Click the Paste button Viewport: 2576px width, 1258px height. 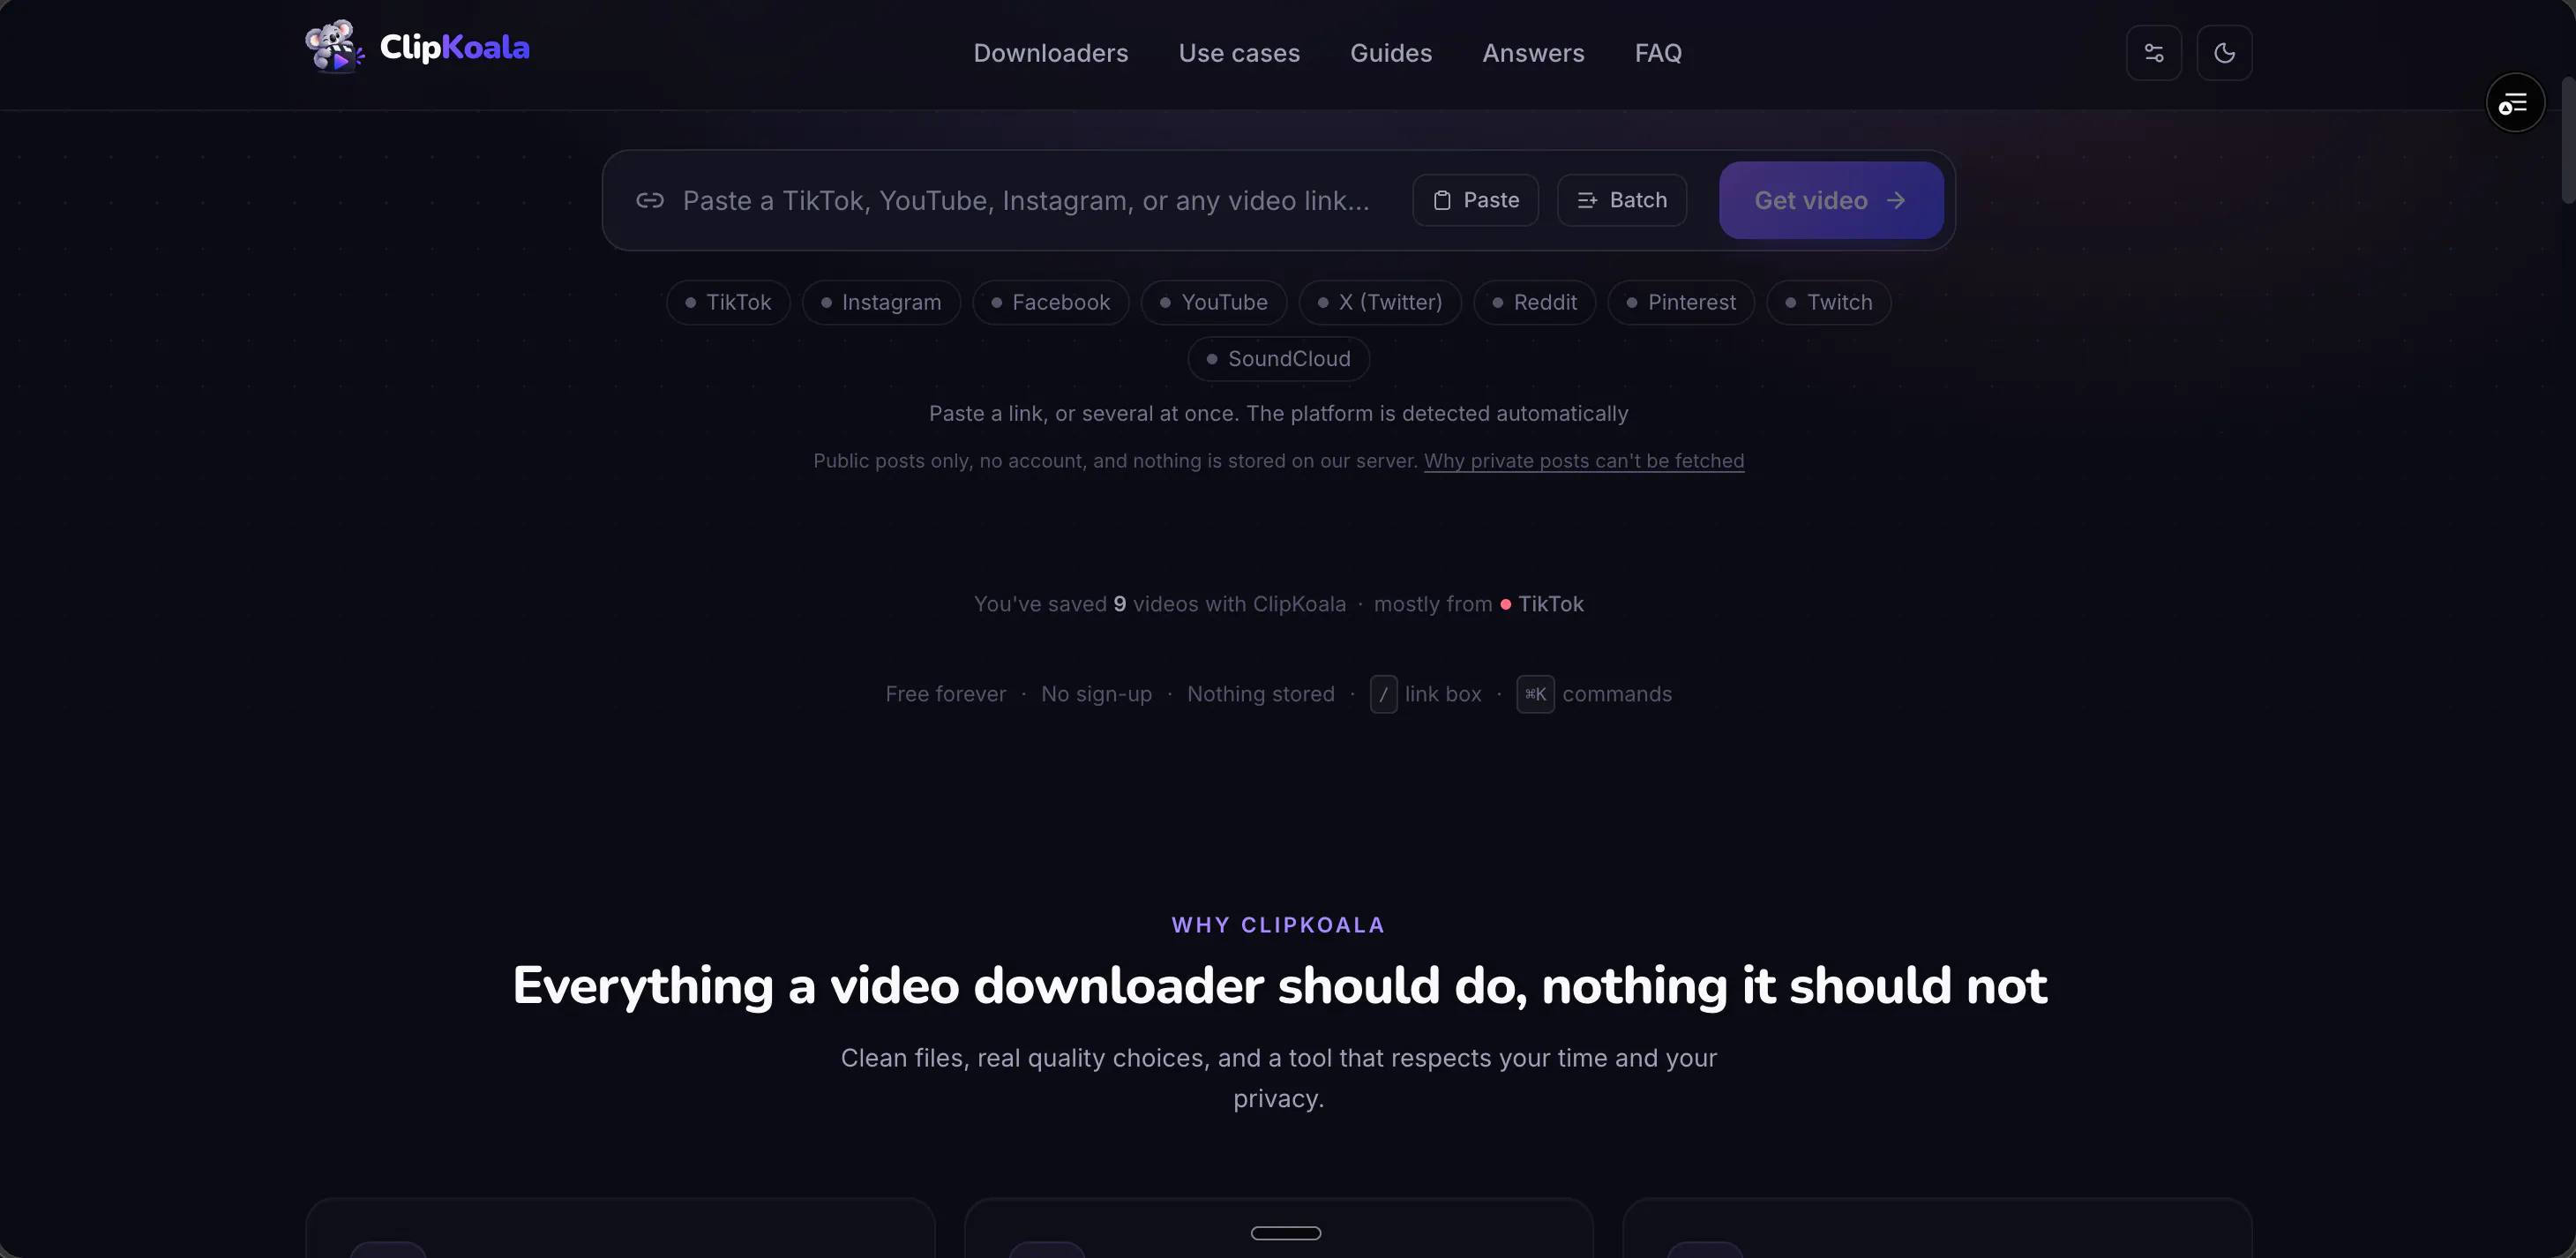1476,200
